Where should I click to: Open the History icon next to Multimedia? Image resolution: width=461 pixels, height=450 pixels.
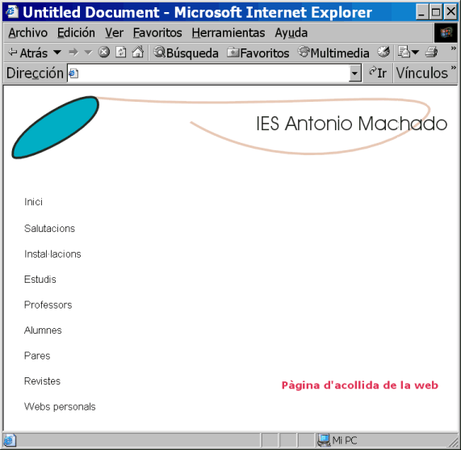tap(383, 52)
